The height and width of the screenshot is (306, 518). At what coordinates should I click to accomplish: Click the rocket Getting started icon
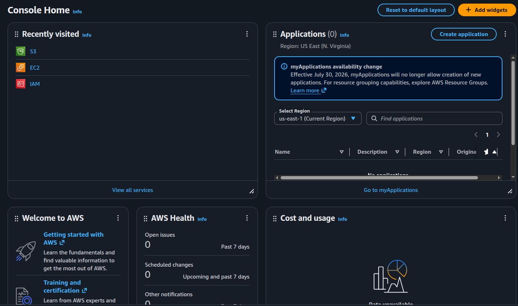[x=26, y=251]
